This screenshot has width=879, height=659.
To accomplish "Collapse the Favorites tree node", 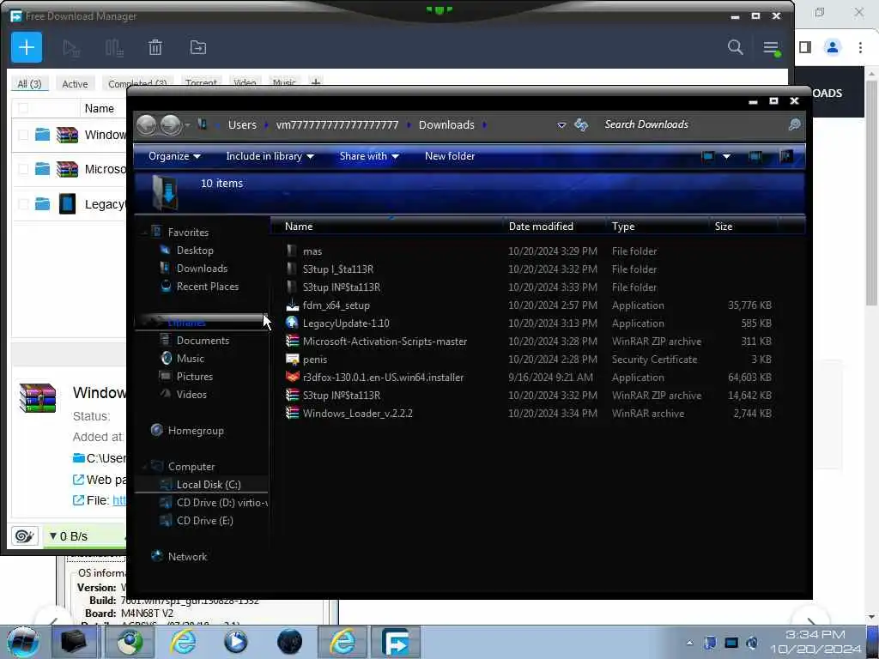I will [144, 233].
